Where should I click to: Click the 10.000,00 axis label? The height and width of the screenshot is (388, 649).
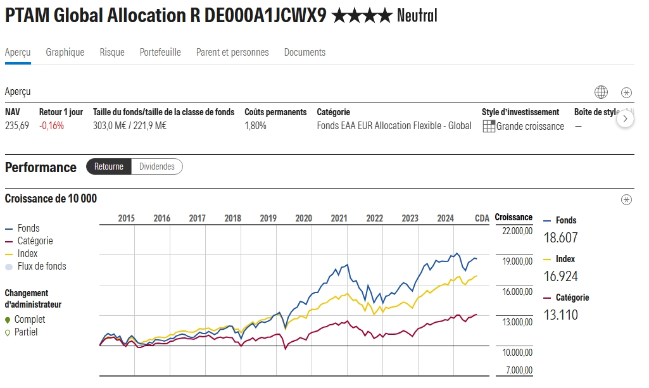[517, 353]
